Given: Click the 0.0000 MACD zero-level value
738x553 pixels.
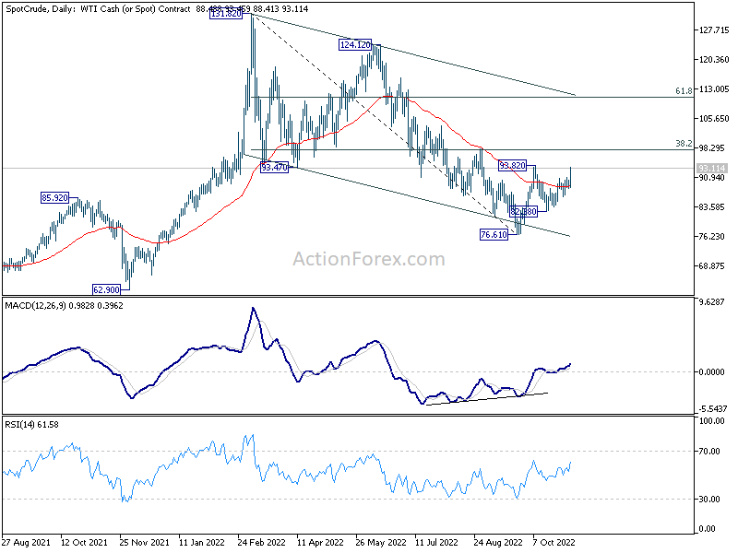Looking at the screenshot, I should click(x=712, y=372).
